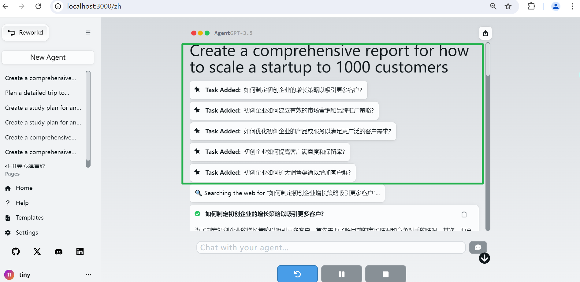Open the X (Twitter) link icon

tap(37, 251)
